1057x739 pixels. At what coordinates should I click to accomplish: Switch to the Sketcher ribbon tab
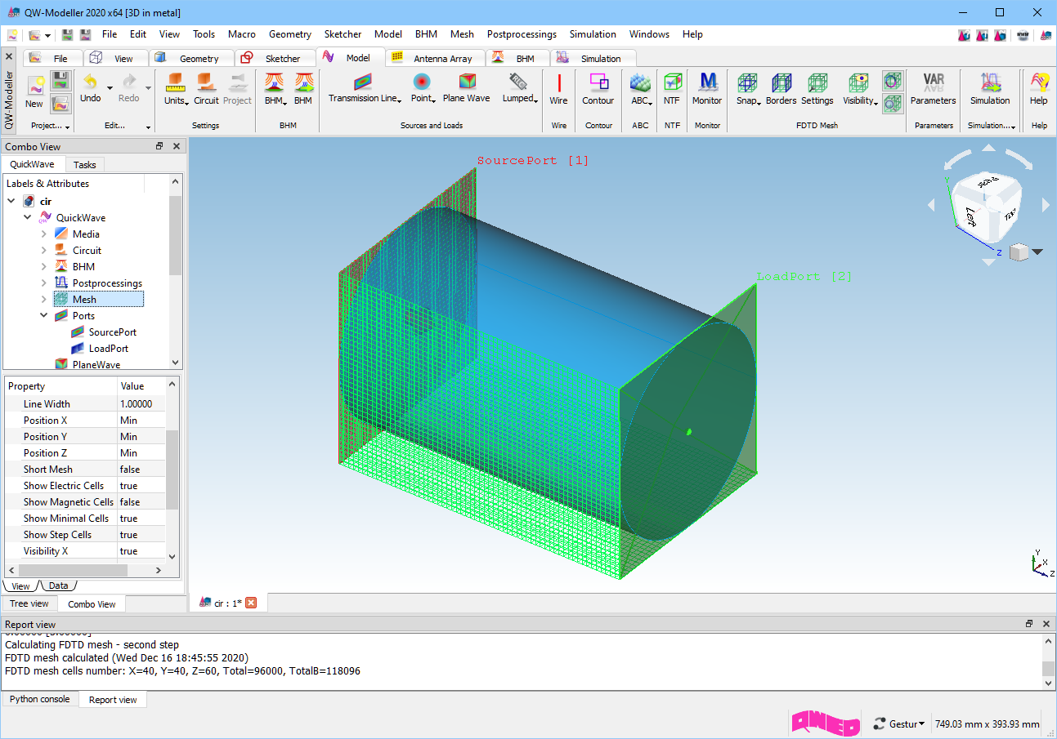[274, 58]
